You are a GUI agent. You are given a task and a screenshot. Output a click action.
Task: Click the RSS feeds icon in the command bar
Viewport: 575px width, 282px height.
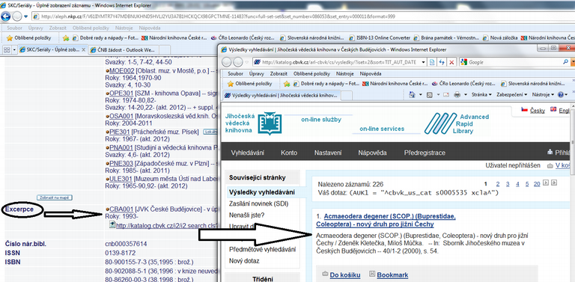tap(430, 94)
